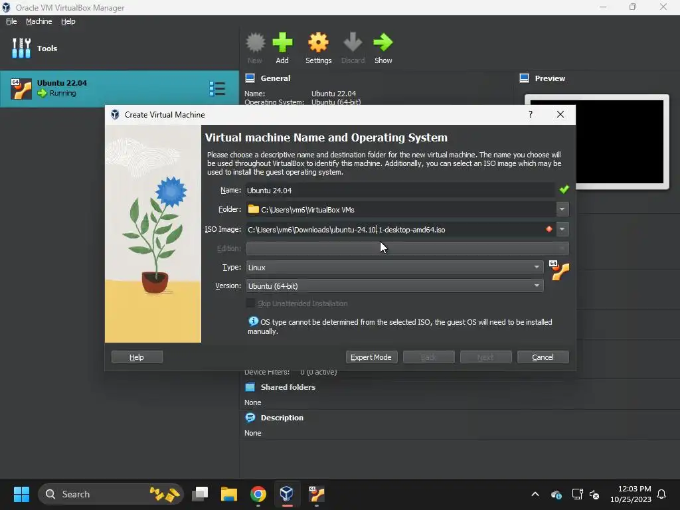Open the File menu
Screen dimensions: 680x510
click(x=11, y=21)
